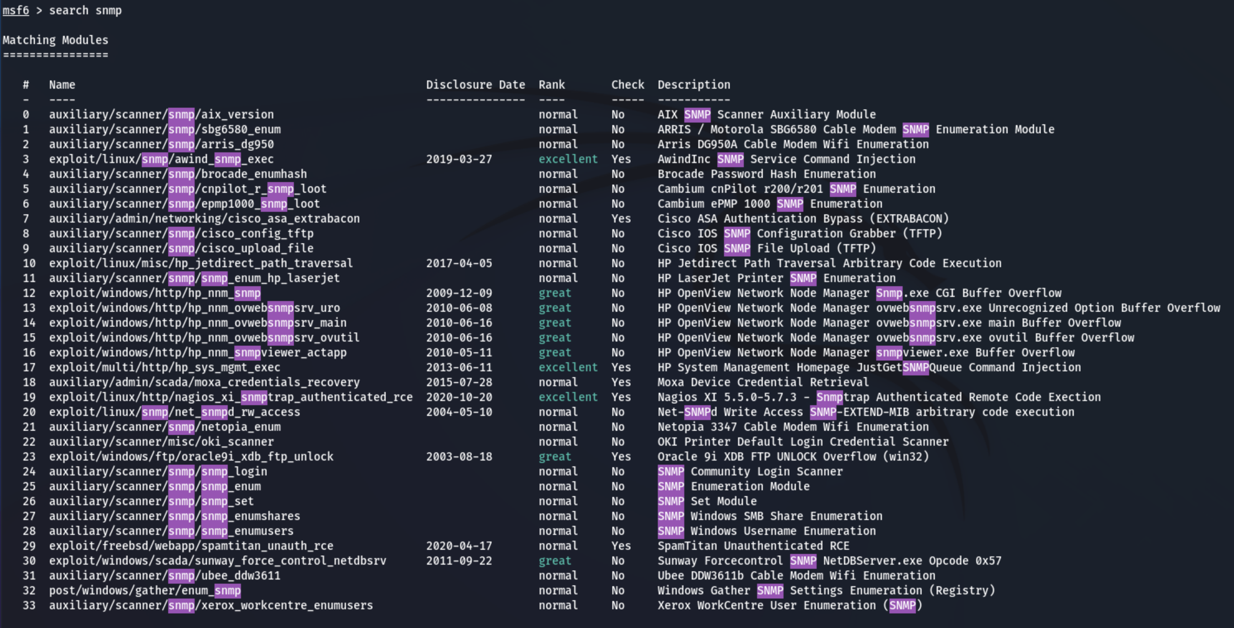Click the 'search snmp' command text
The width and height of the screenshot is (1234, 628).
point(85,10)
